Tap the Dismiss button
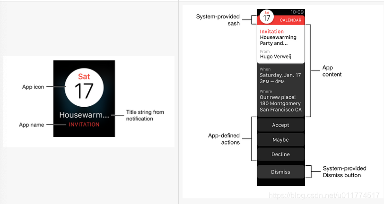This screenshot has height=204, width=384. pyautogui.click(x=280, y=172)
